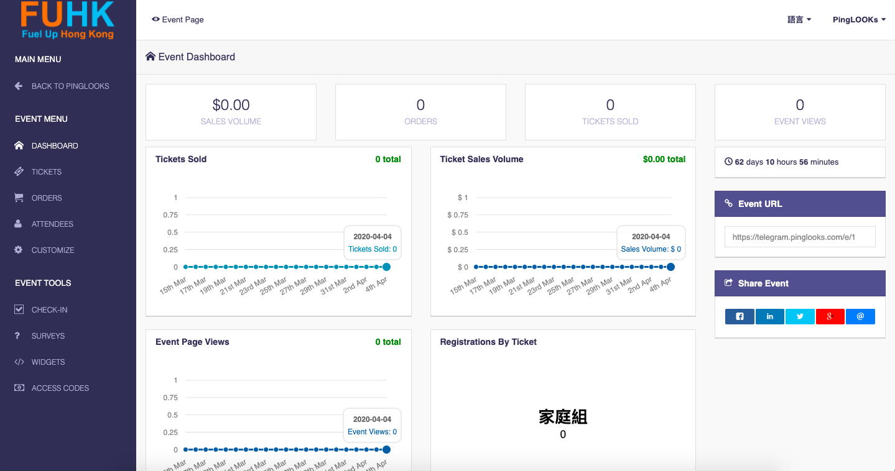Click the Twitter share icon
895x471 pixels.
pyautogui.click(x=800, y=316)
